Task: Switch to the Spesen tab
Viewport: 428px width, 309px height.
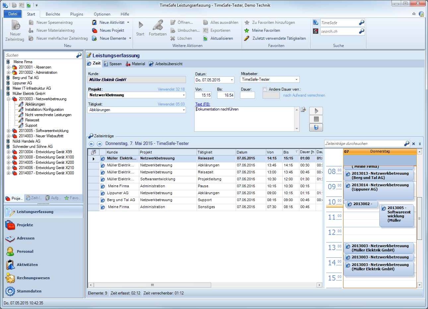Action: pos(112,64)
